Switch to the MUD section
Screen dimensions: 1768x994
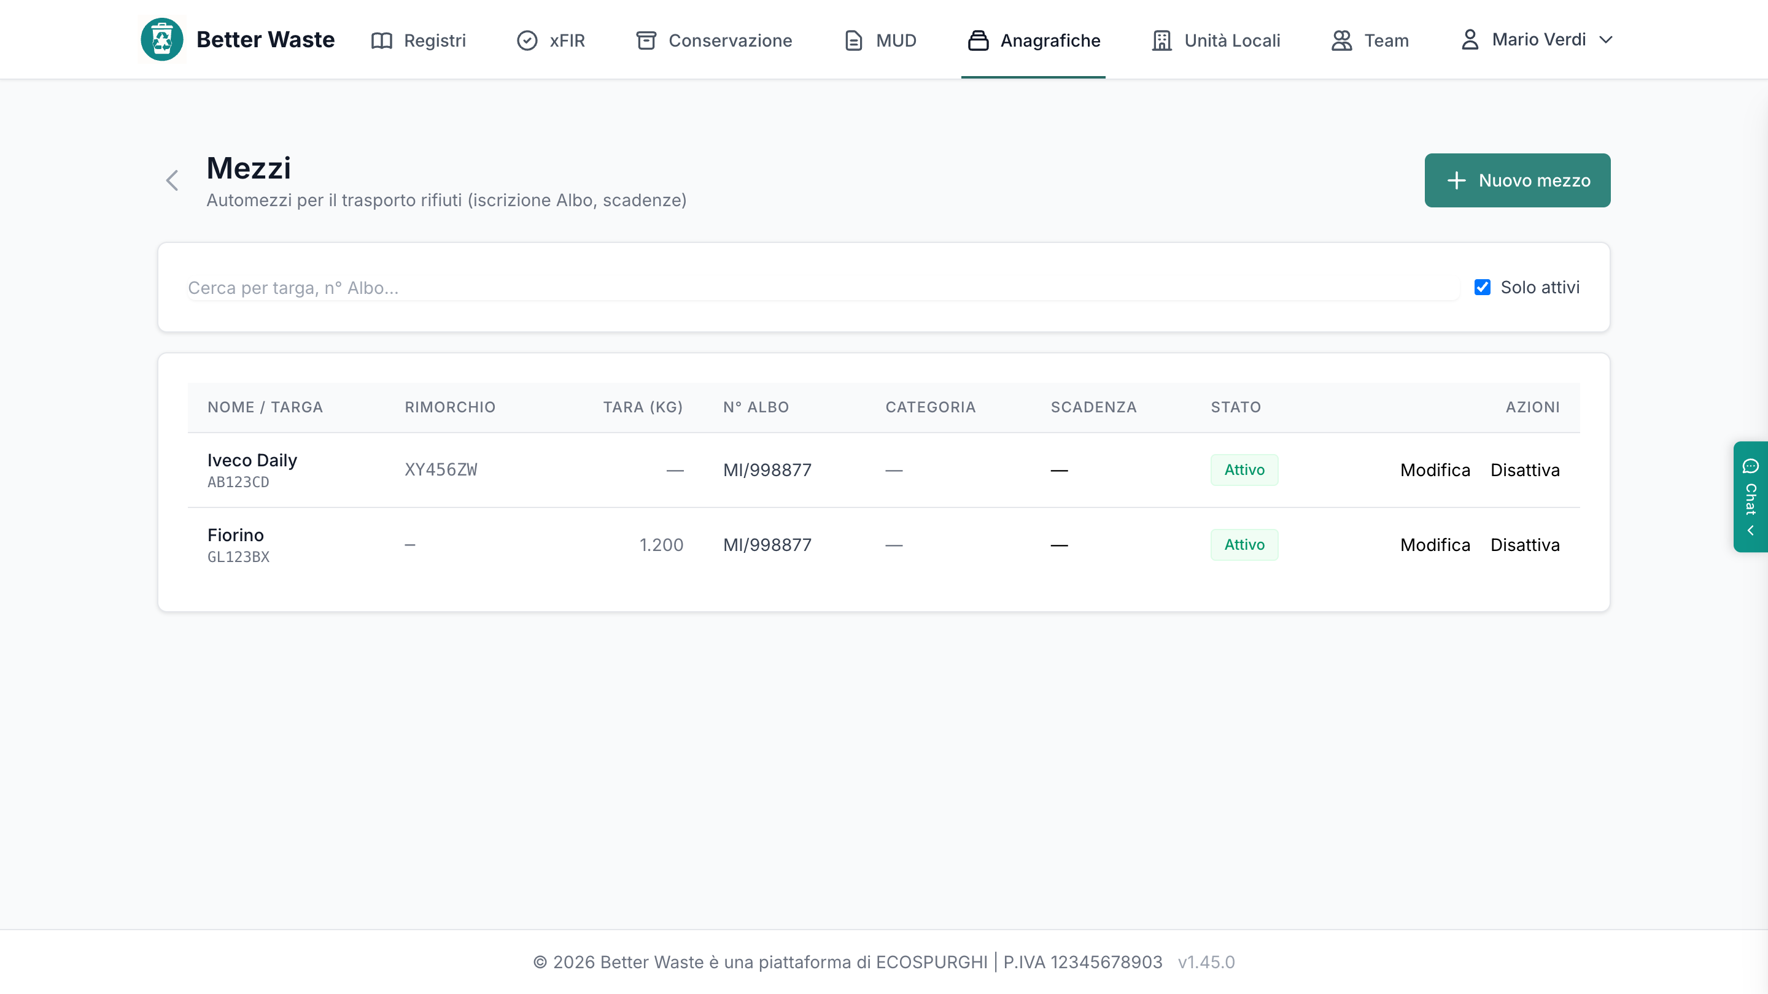coord(880,40)
